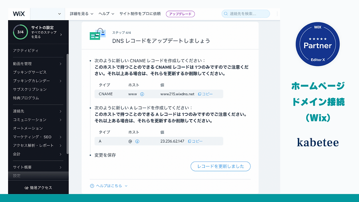The width and height of the screenshot is (359, 202).
Task: Click the 簡易アクセス star icon
Action: 26,188
